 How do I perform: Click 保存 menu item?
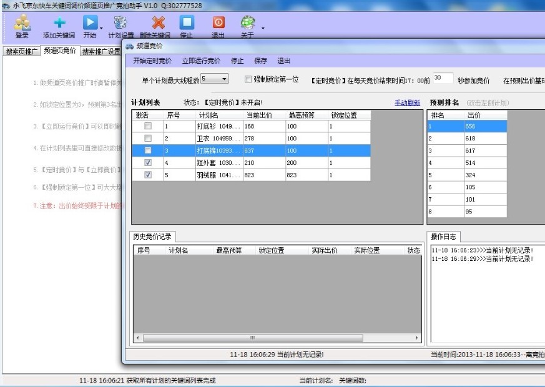(260, 61)
